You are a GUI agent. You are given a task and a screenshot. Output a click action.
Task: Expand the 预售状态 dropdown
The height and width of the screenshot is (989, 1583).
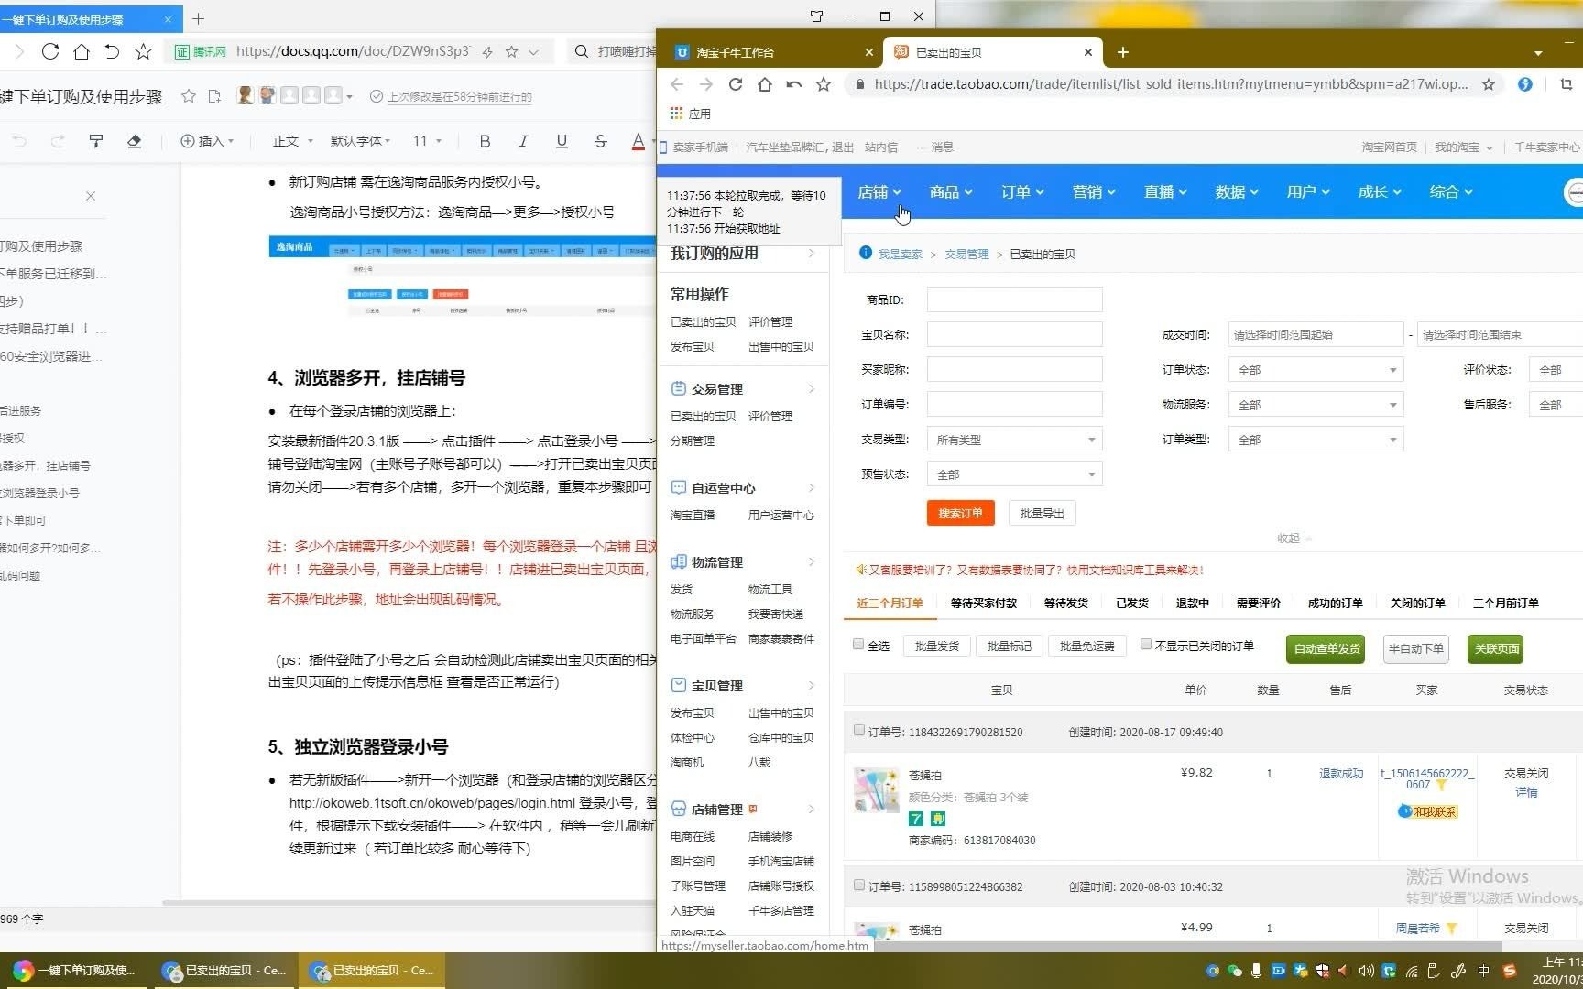pos(1014,474)
